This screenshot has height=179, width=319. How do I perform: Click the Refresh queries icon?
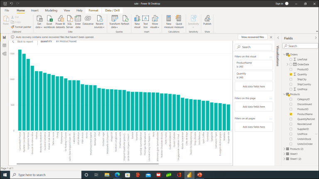tap(125, 19)
